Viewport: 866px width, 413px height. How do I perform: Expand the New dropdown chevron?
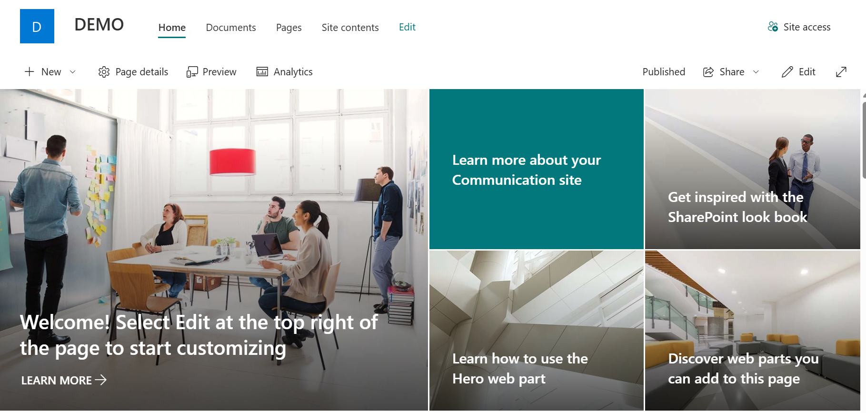(x=73, y=72)
